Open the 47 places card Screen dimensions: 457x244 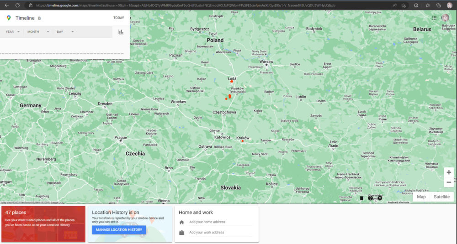pos(43,224)
